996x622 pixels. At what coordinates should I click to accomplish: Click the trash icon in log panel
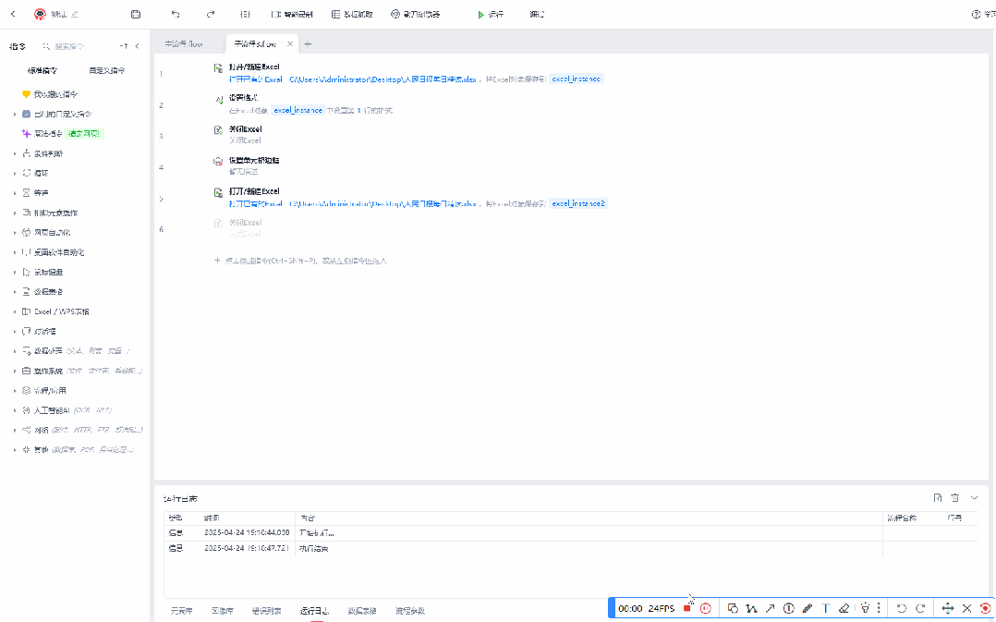[x=955, y=498]
